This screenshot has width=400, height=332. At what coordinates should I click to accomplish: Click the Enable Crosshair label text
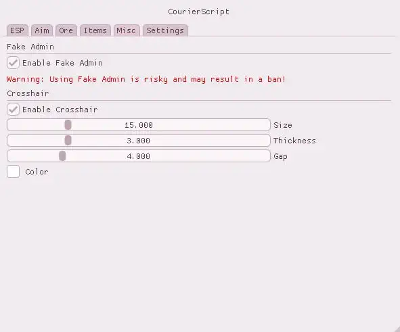[60, 110]
